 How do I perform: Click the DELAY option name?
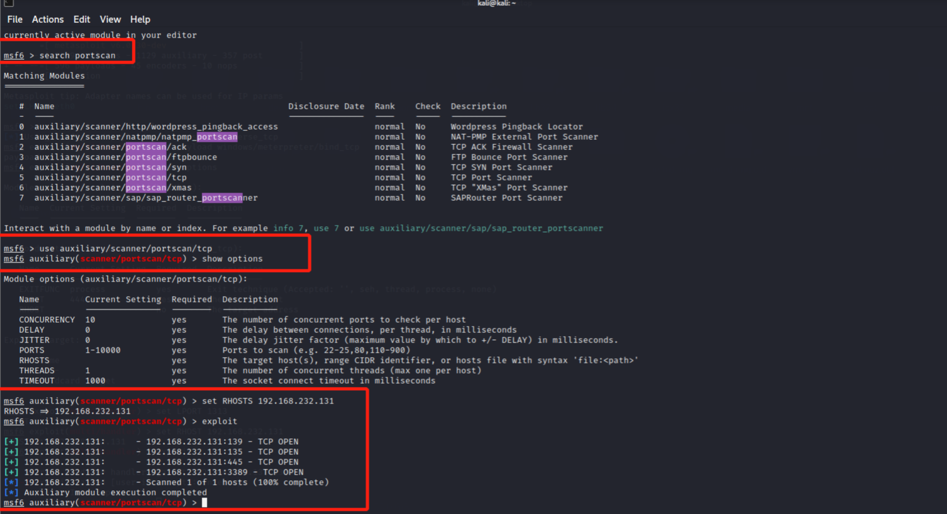[x=32, y=330]
